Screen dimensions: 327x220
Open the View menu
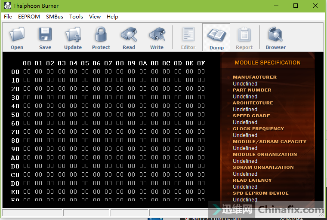[95, 17]
